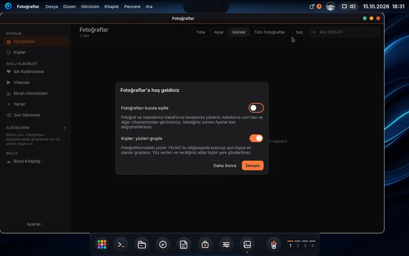Open the file manager dock icon
The image size is (409, 256).
point(142,245)
